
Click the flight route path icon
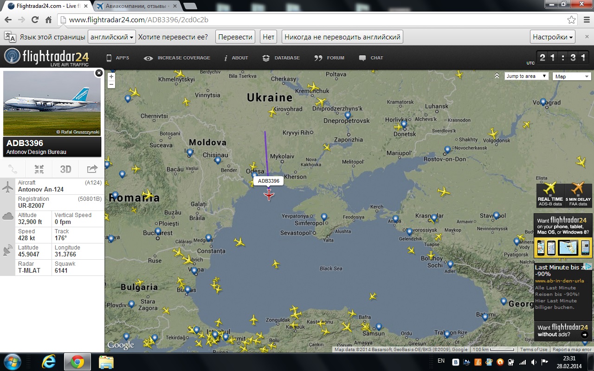pyautogui.click(x=13, y=169)
